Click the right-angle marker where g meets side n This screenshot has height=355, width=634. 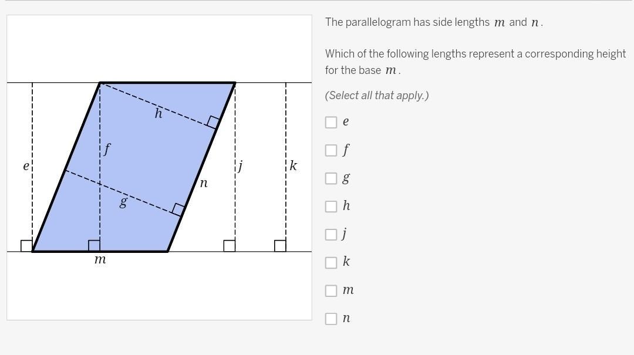pos(178,210)
